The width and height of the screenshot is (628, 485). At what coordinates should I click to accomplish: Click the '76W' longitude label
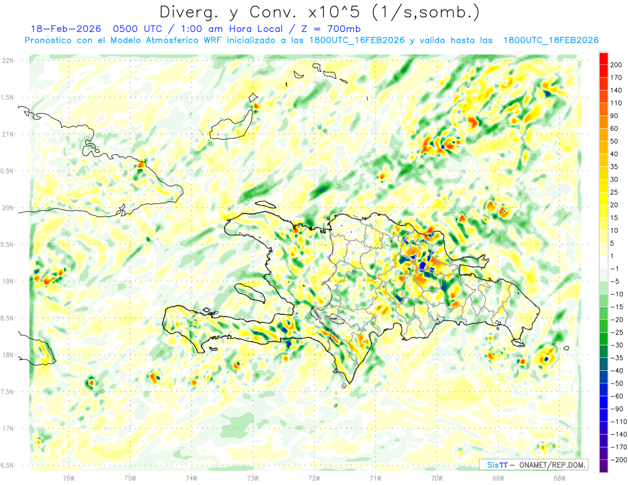[69, 478]
